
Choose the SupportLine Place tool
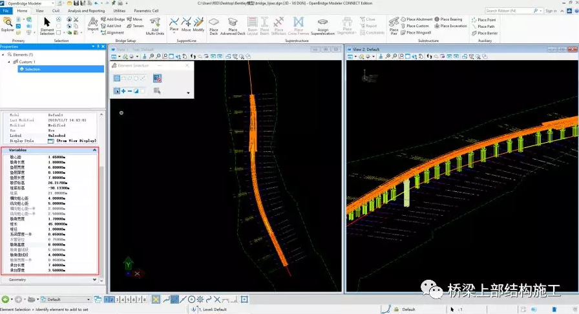[x=174, y=25]
